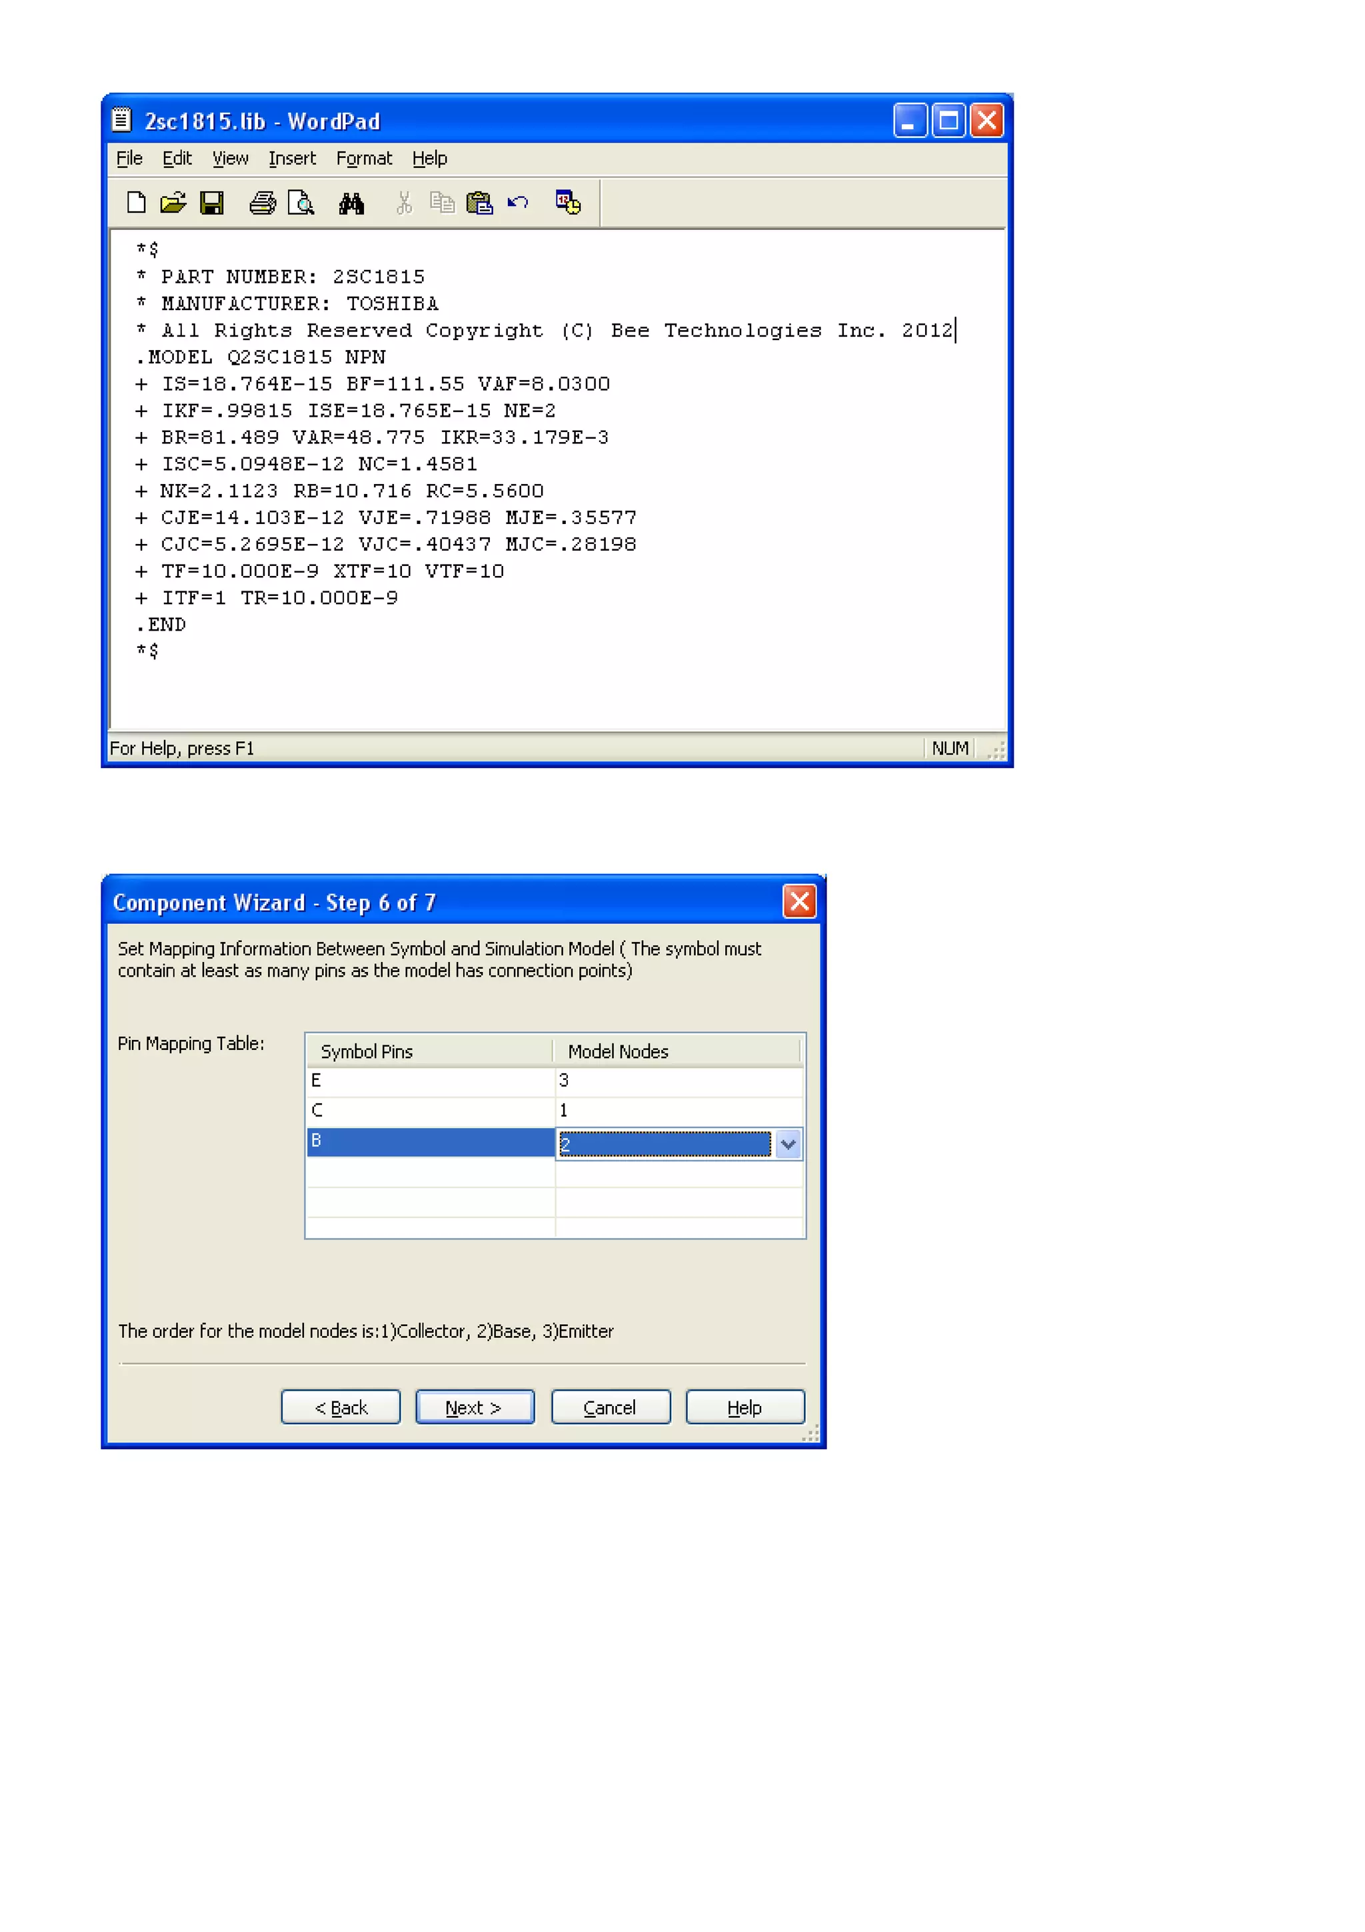Click the Save floppy disk icon
1365x1932 pixels.
click(211, 203)
